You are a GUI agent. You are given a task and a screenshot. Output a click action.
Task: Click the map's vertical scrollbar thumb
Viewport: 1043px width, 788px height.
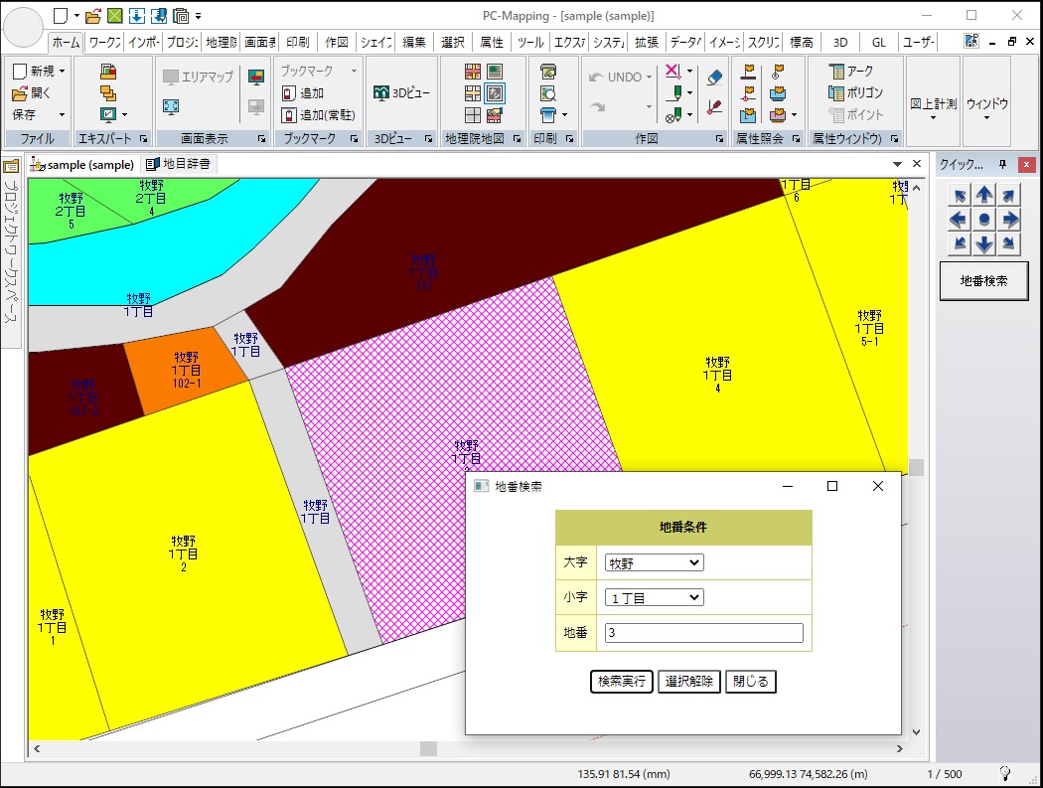tap(917, 467)
